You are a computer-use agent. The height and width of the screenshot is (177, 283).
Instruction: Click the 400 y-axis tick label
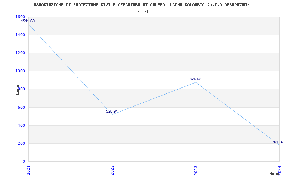click(22, 126)
